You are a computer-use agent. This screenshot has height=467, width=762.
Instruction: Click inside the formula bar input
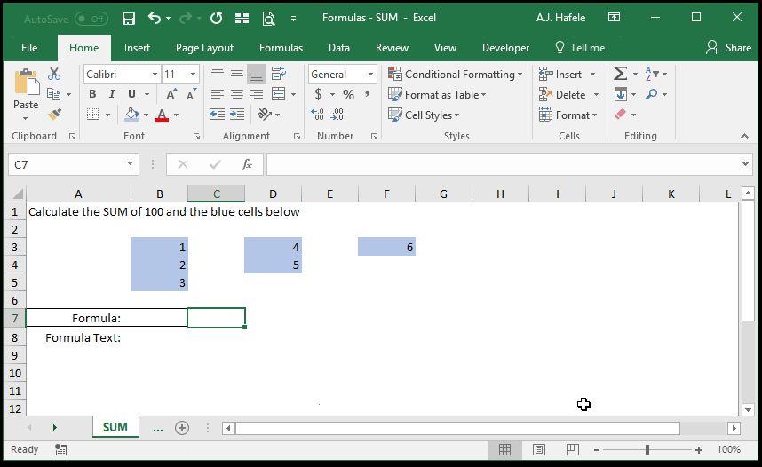point(503,164)
